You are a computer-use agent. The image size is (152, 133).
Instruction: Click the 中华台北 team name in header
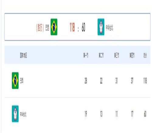point(109,28)
